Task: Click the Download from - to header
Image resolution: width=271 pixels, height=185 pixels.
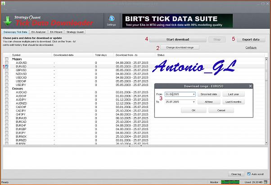Action: tap(135, 55)
